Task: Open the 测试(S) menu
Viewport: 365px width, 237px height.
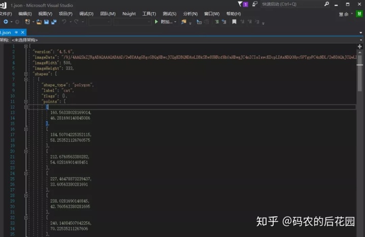Action: click(x=169, y=14)
